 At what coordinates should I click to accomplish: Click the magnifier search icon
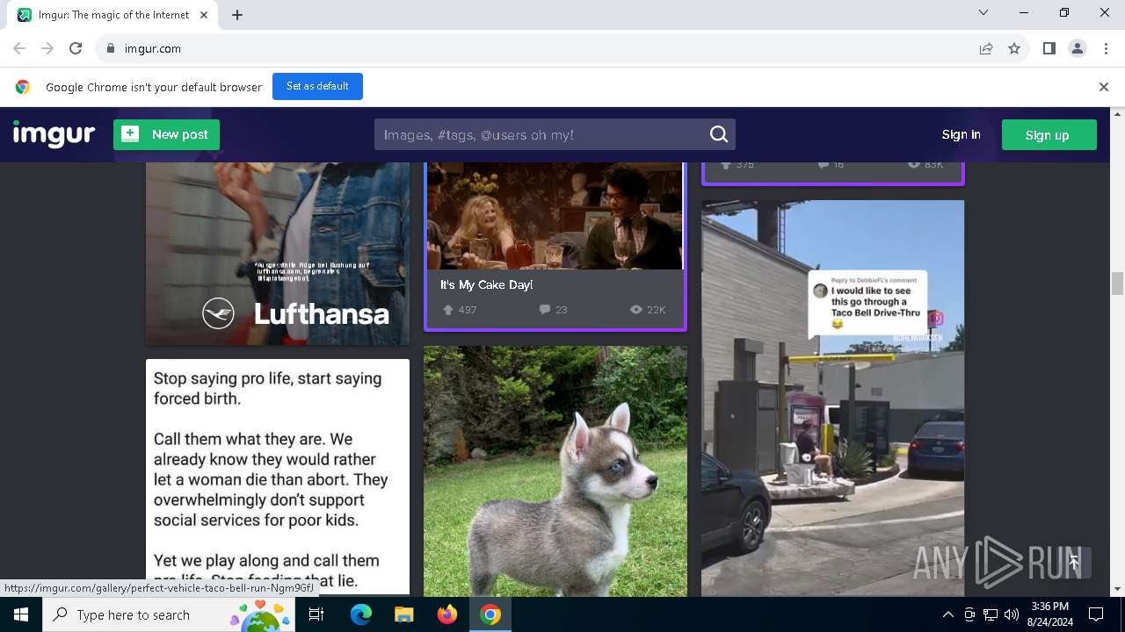click(x=719, y=134)
